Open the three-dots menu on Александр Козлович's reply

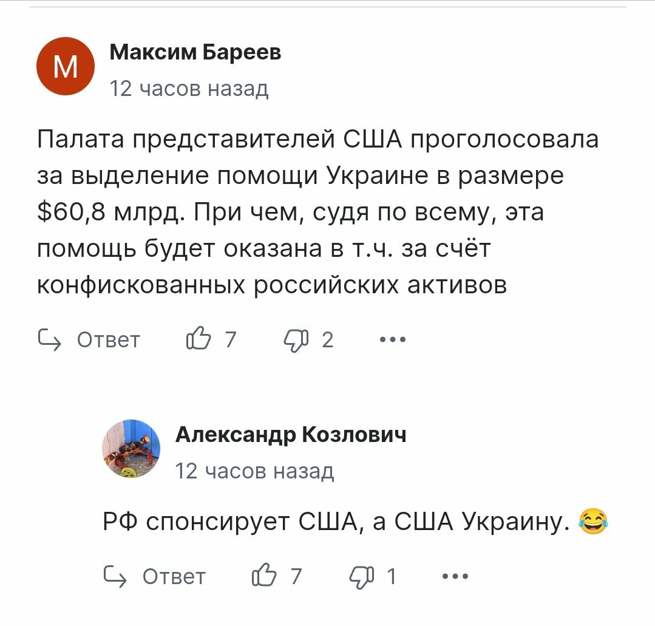click(455, 576)
